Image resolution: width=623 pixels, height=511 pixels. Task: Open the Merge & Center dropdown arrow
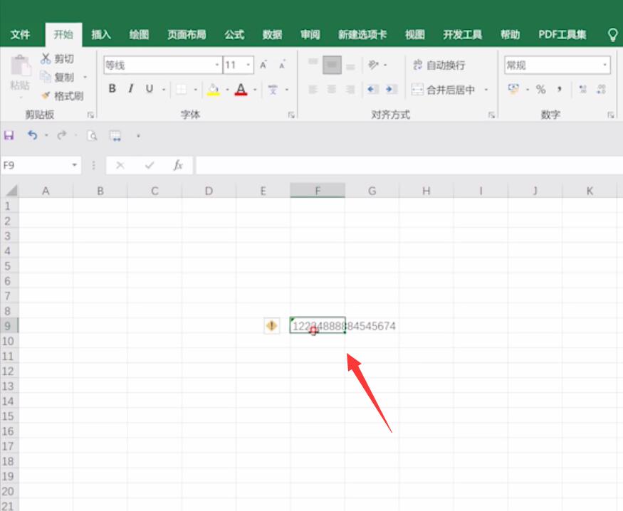click(486, 90)
